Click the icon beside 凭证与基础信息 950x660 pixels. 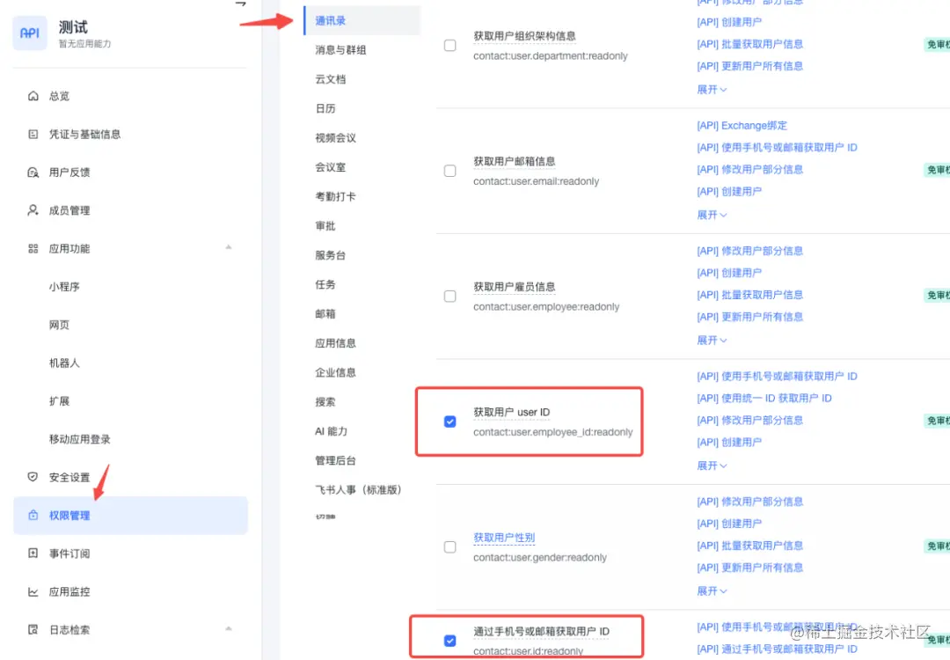tap(33, 134)
